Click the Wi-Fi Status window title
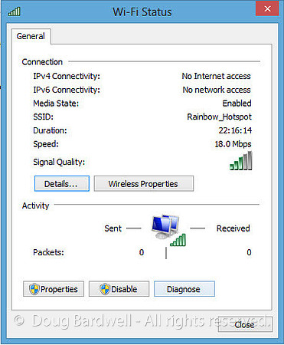 142,12
